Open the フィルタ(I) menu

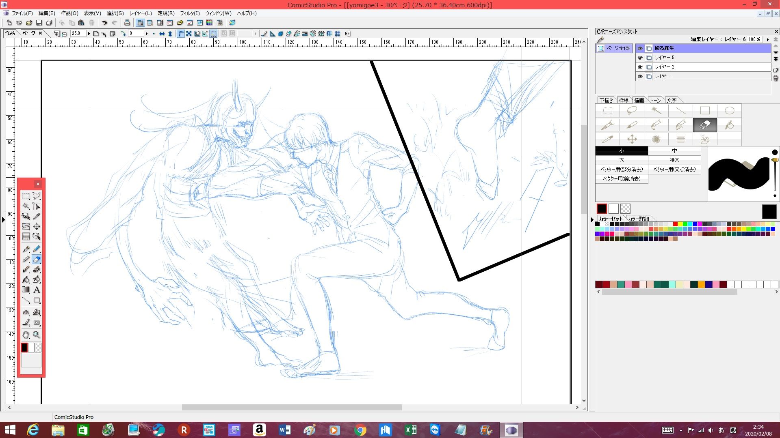[190, 13]
